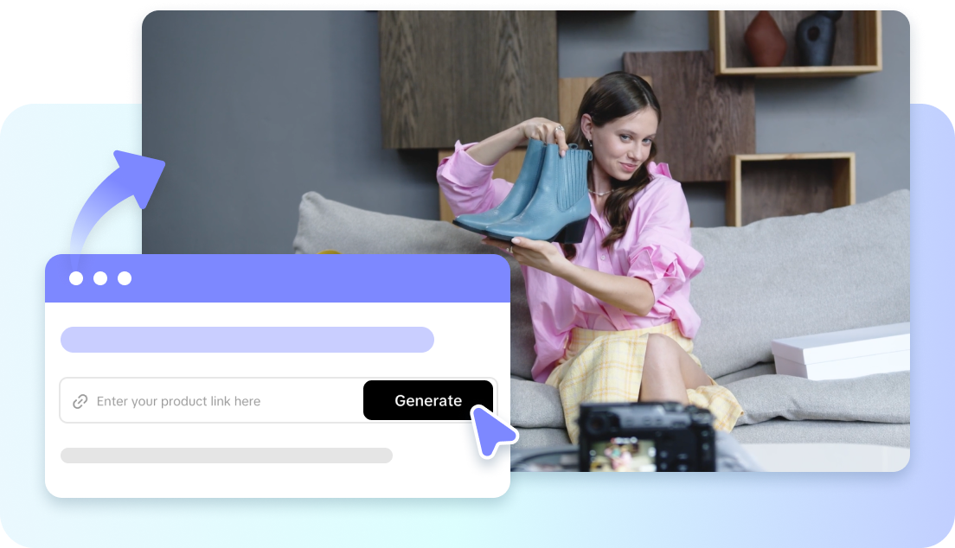Screen dimensions: 955x548
Task: Click the 'Enter your product link here' field
Action: 216,401
